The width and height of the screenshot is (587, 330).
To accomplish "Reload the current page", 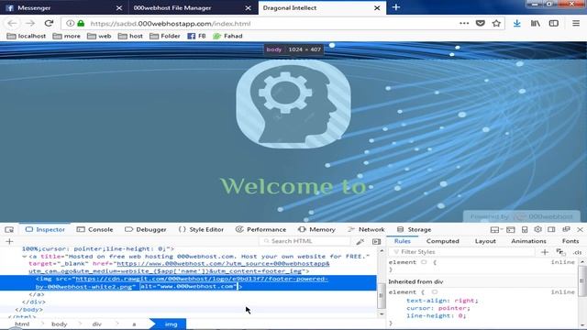I will click(x=49, y=23).
